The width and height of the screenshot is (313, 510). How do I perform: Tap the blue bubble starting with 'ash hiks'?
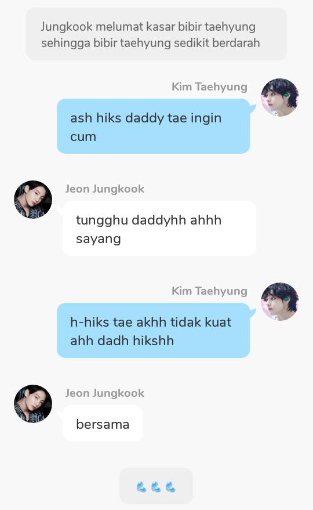pyautogui.click(x=154, y=126)
